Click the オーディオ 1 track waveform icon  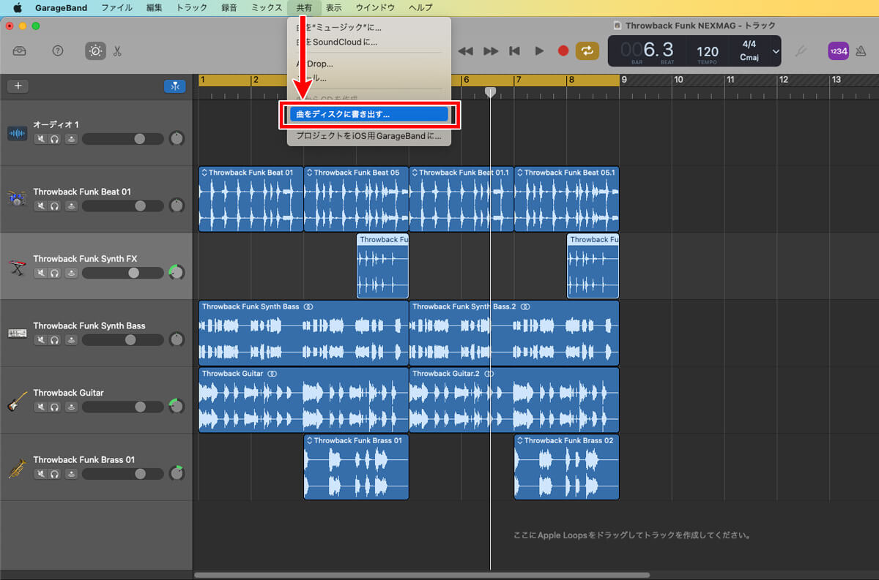[x=18, y=133]
